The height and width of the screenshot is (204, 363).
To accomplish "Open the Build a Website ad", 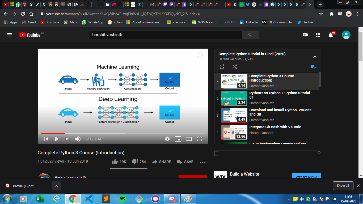I will click(x=244, y=174).
